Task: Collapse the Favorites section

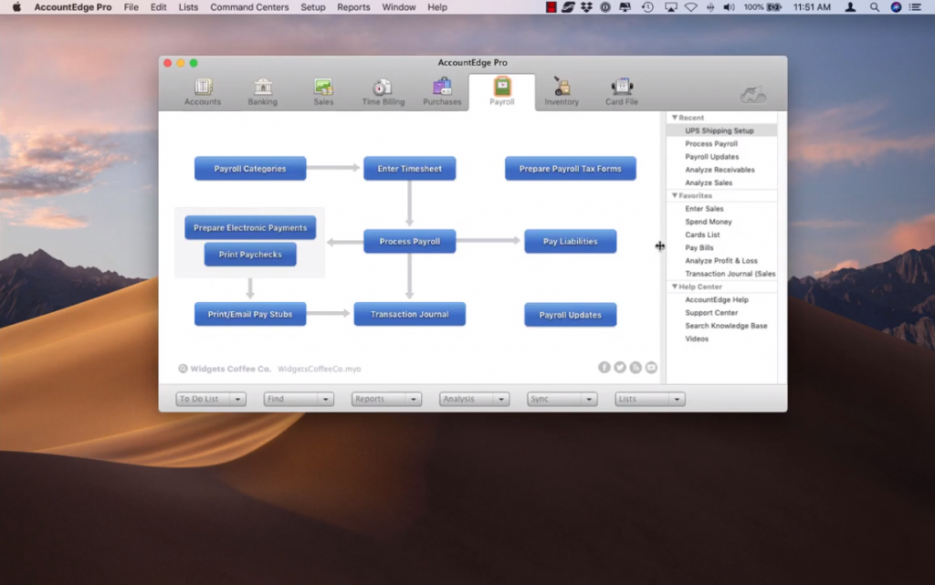Action: [675, 195]
